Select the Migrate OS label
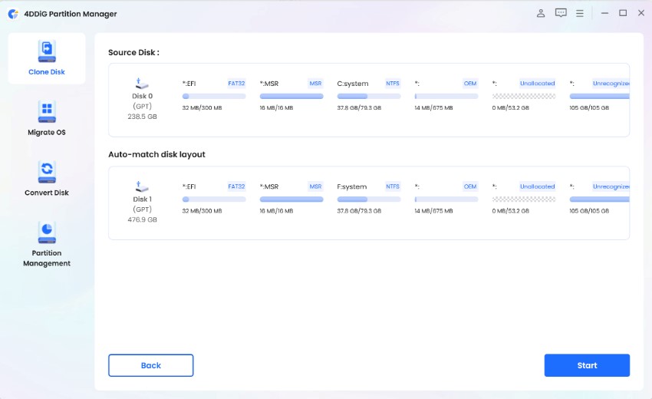652x399 pixels. 47,132
